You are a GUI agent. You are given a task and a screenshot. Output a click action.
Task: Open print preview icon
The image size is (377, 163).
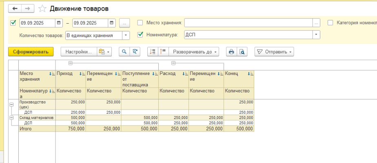[242, 52]
